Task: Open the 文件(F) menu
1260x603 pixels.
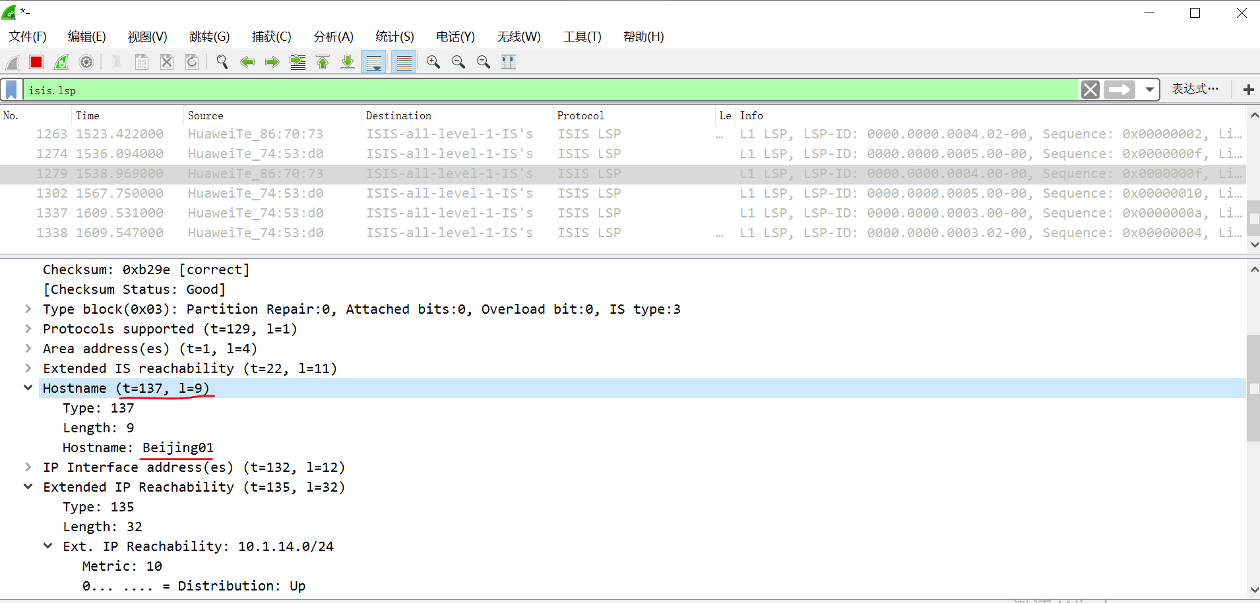Action: click(28, 37)
